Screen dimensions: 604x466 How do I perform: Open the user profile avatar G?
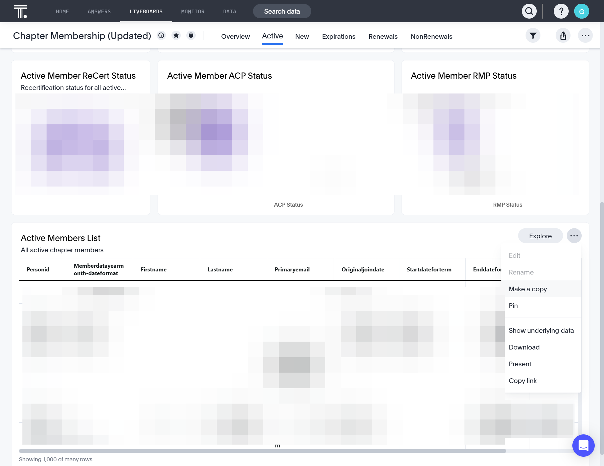pos(582,11)
